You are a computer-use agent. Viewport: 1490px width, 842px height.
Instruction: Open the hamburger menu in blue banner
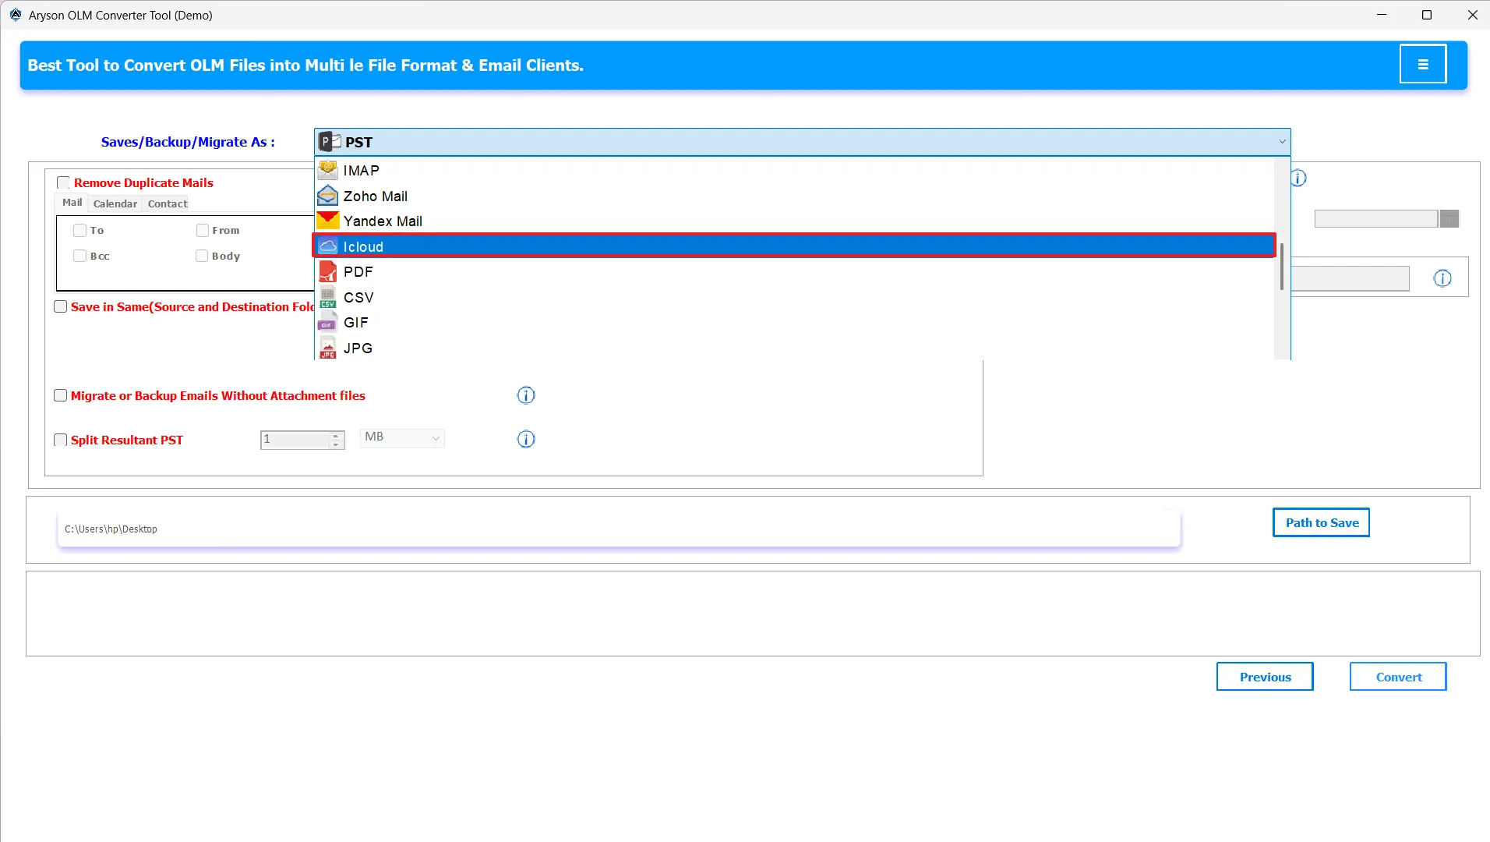(x=1423, y=63)
